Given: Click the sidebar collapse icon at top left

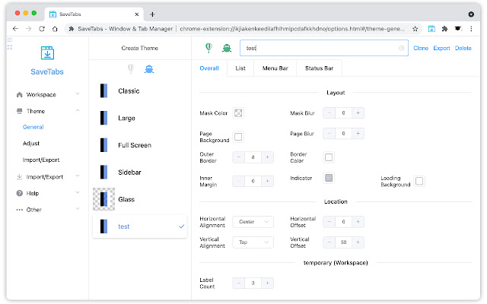Looking at the screenshot, I should [x=10, y=40].
